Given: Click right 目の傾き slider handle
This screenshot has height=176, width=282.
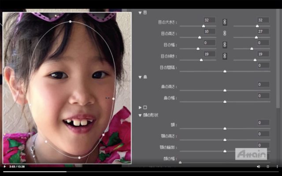Looking at the screenshot, I should [255, 60].
